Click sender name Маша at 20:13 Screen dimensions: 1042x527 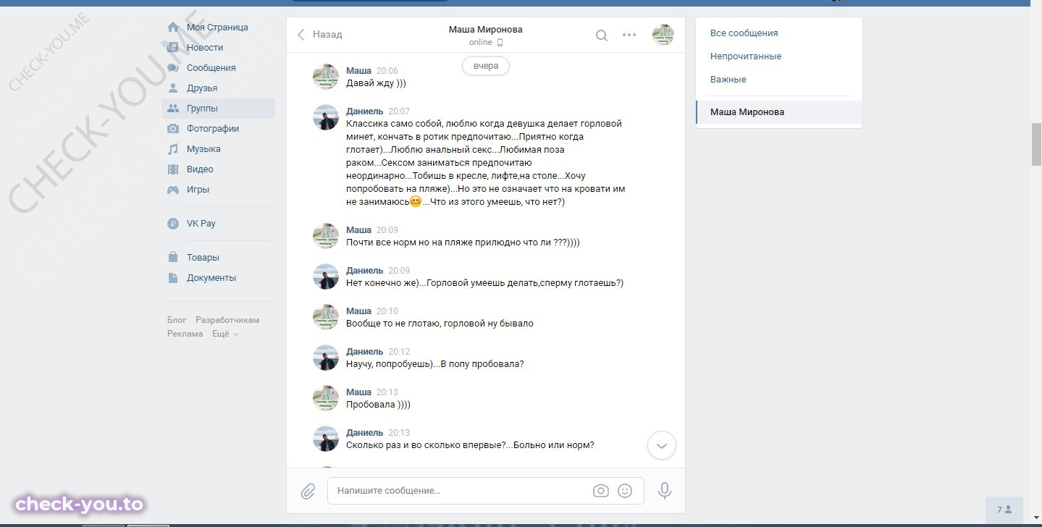pyautogui.click(x=358, y=392)
